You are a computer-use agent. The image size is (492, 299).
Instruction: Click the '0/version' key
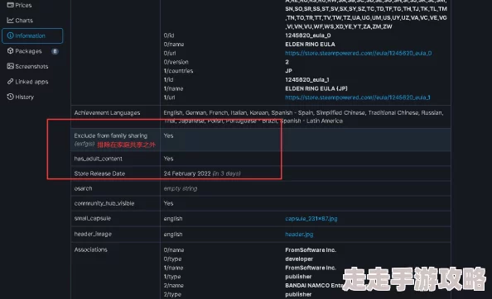coord(176,62)
